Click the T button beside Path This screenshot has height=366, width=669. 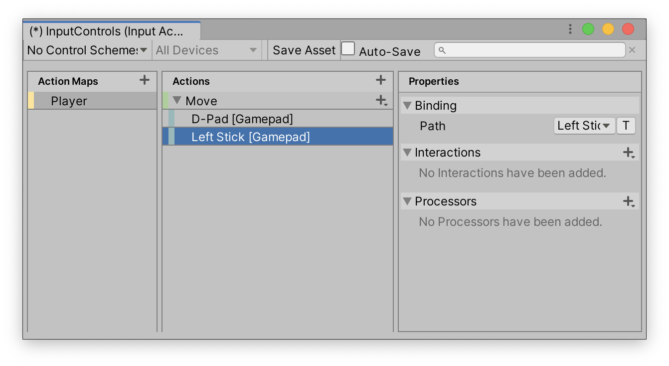626,126
